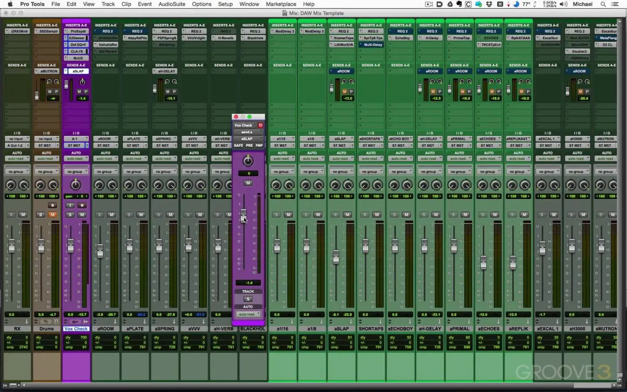The width and height of the screenshot is (627, 392).
Task: Mute the Vox Check track
Action: click(x=82, y=215)
